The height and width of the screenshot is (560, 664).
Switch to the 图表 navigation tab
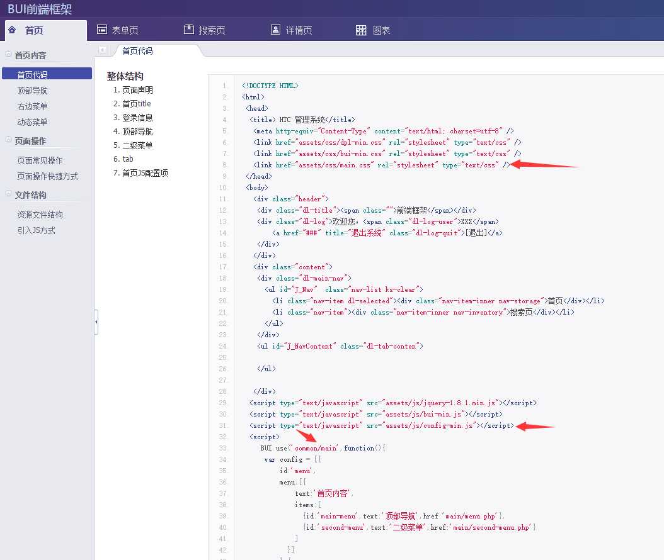[x=373, y=30]
